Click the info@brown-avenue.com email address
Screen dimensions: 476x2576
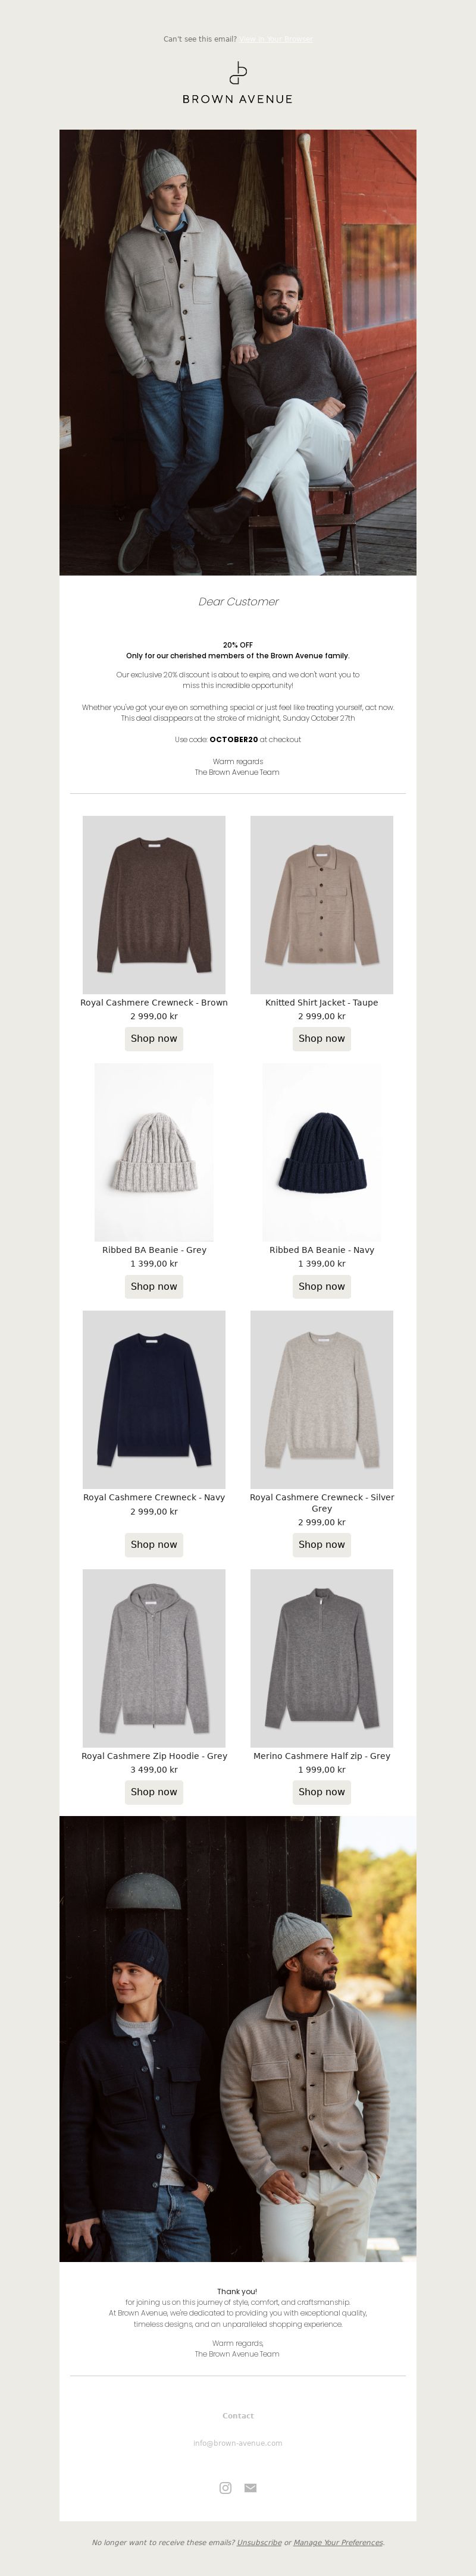238,2442
